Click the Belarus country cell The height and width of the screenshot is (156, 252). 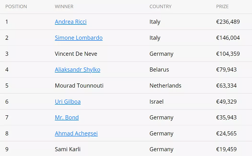tap(159, 70)
